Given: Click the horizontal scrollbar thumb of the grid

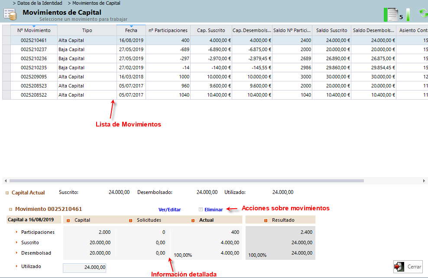Looking at the screenshot, I should (x=187, y=181).
